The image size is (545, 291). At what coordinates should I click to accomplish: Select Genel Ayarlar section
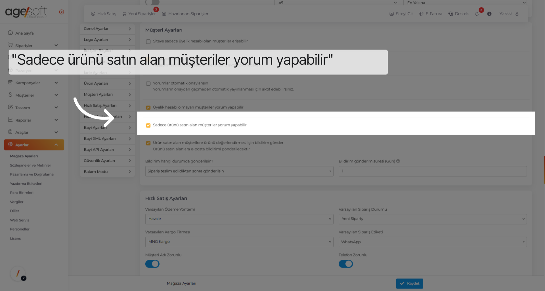[x=107, y=29]
